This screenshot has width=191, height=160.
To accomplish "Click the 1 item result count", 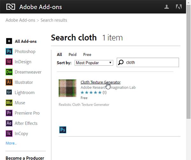I will [112, 38].
